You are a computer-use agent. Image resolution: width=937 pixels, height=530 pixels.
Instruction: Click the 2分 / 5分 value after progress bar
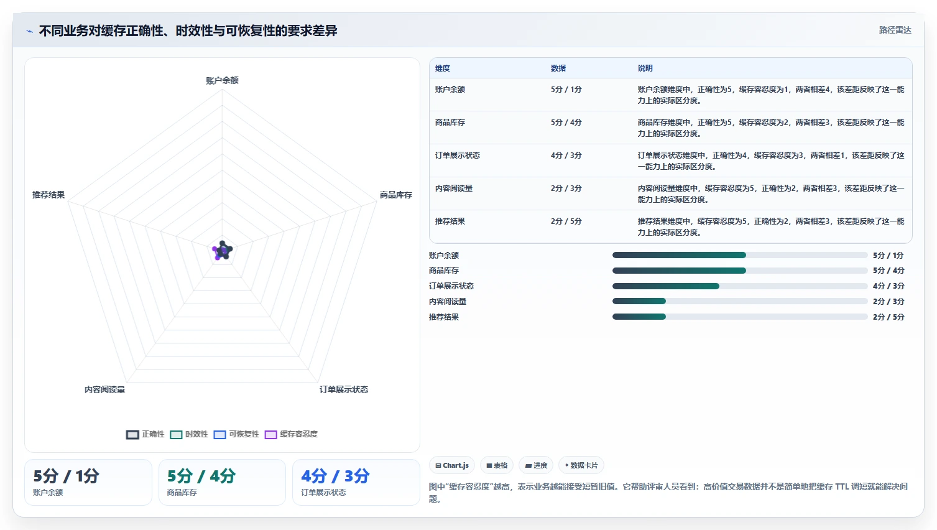click(889, 317)
